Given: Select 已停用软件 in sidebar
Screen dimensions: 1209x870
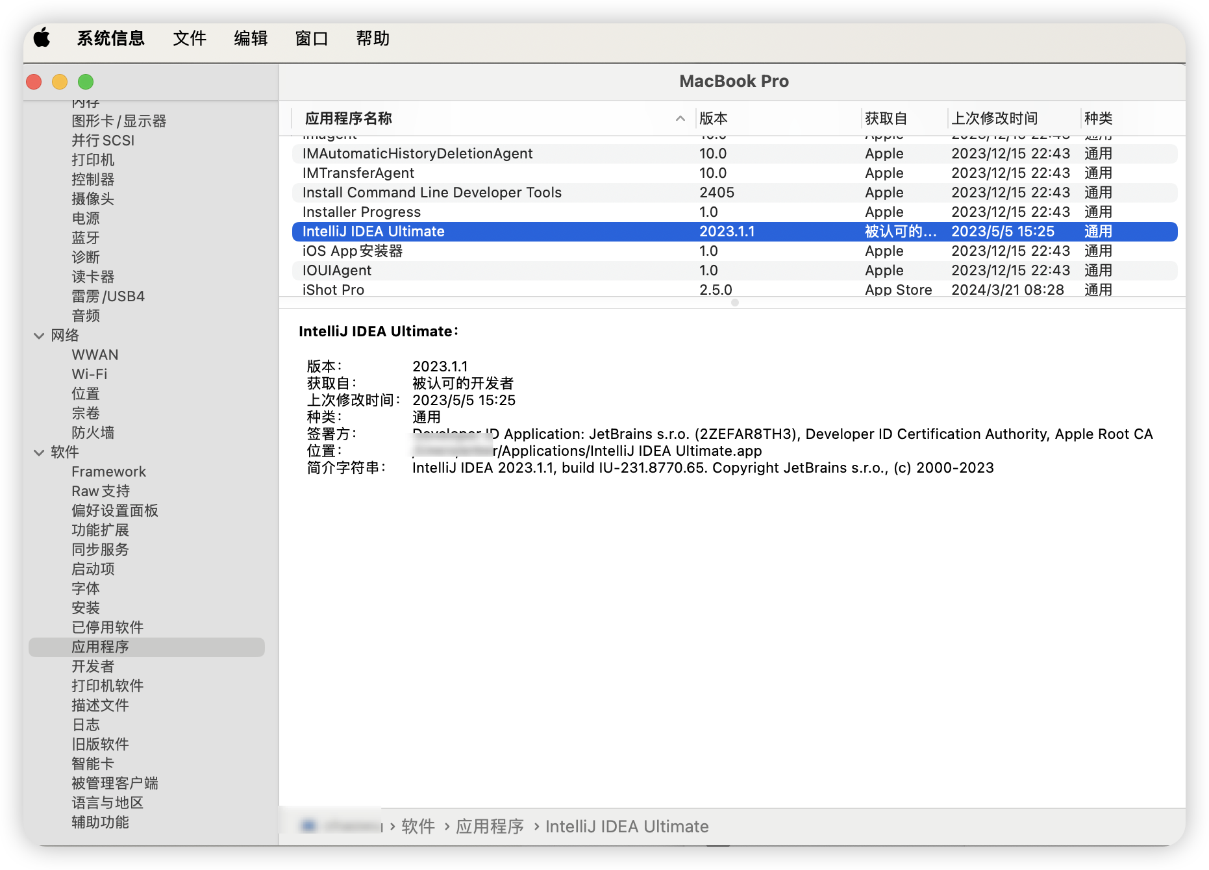Looking at the screenshot, I should tap(107, 628).
